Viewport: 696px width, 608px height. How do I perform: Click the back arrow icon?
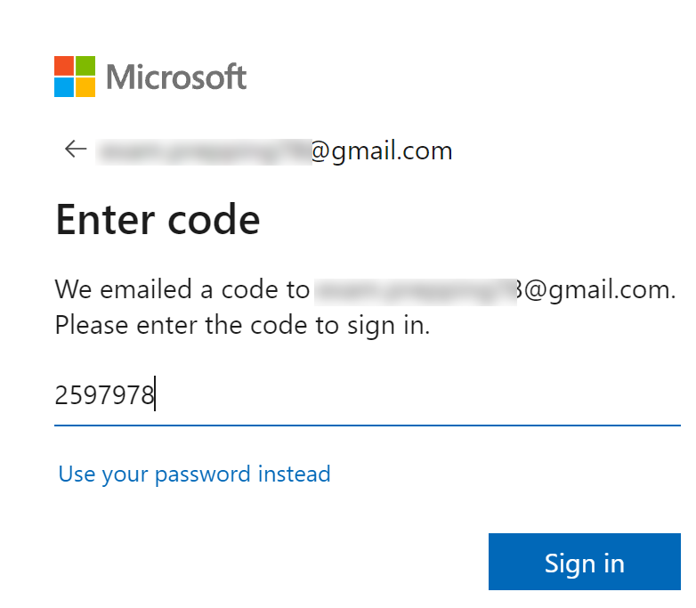coord(76,150)
